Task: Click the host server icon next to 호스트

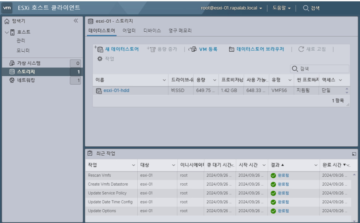Action: (13, 32)
